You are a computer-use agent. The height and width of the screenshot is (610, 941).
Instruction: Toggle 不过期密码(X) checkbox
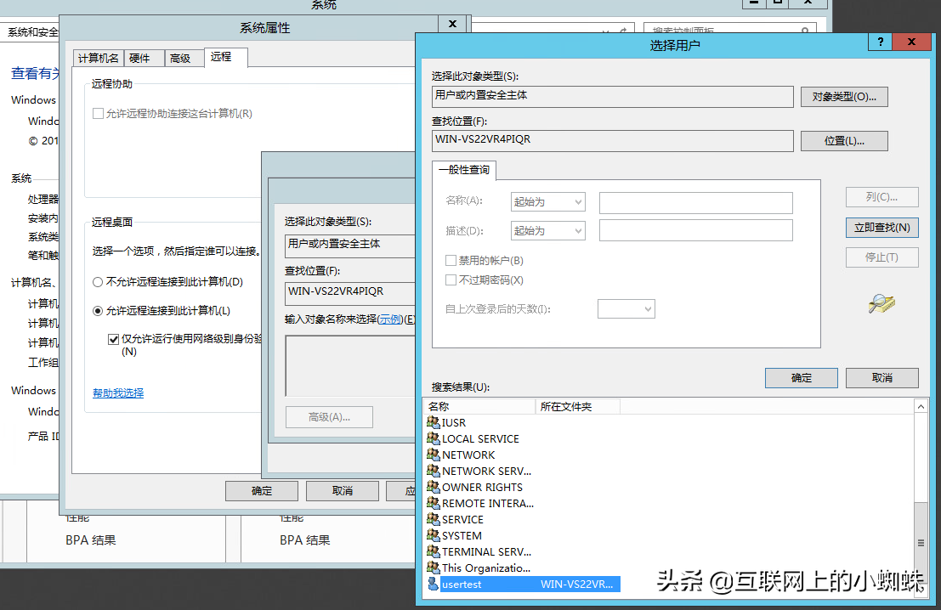tap(451, 280)
